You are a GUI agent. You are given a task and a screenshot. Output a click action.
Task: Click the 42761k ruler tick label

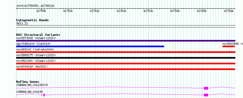(x=95, y=11)
